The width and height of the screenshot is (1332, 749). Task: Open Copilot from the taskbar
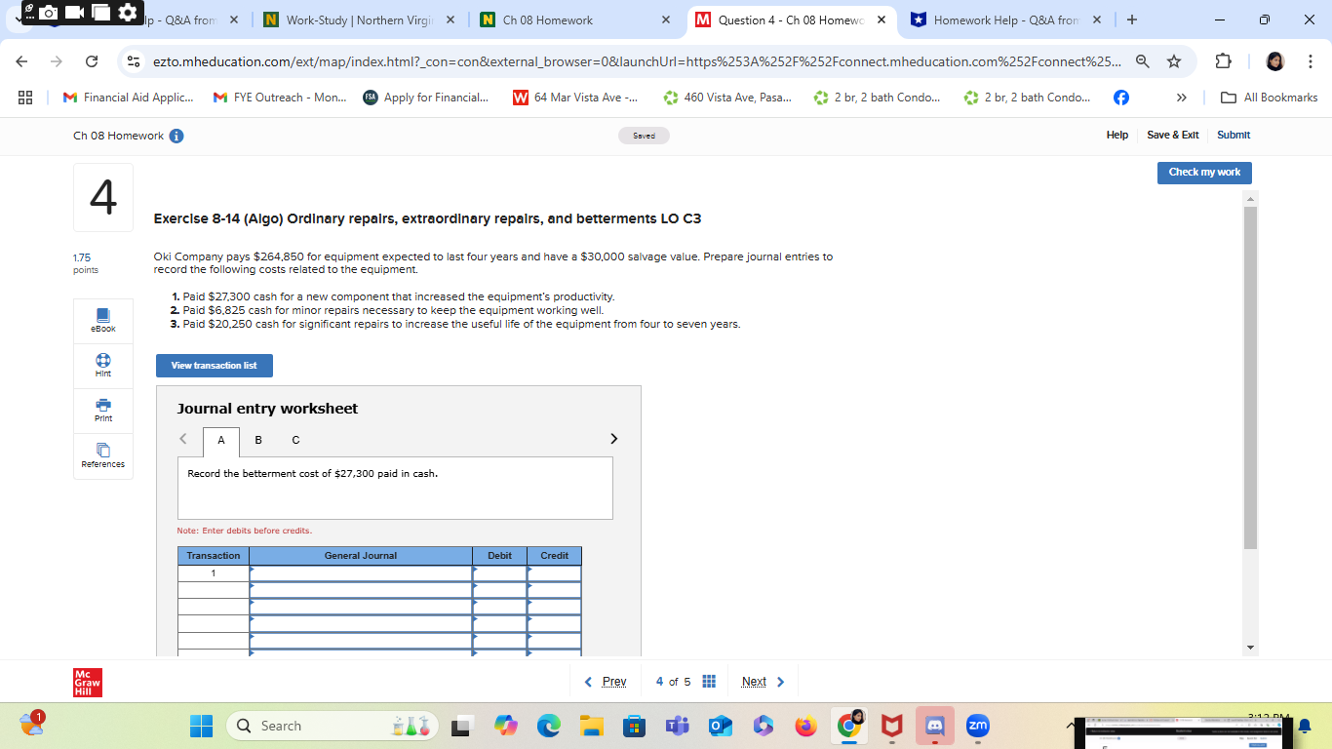[506, 726]
